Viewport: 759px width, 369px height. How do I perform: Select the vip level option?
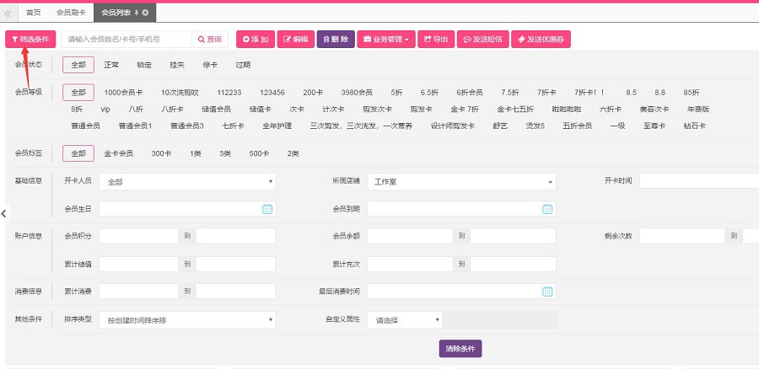(x=105, y=110)
